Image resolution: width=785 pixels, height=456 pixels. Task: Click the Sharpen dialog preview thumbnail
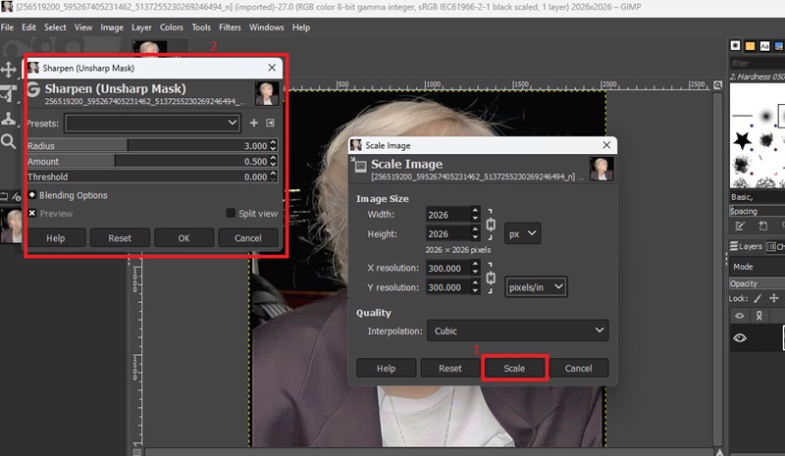point(267,93)
